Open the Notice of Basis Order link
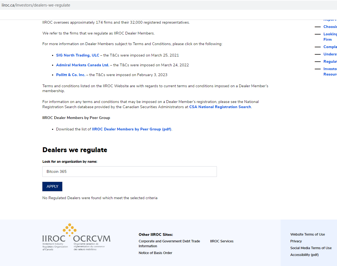The image size is (337, 266). (155, 253)
